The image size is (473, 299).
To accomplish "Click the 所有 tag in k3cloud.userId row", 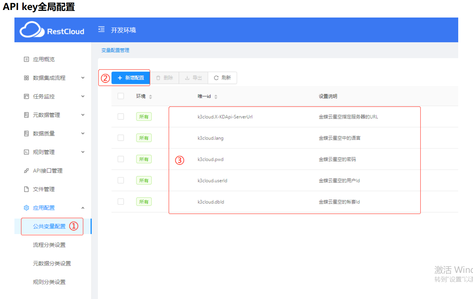I will tap(144, 181).
